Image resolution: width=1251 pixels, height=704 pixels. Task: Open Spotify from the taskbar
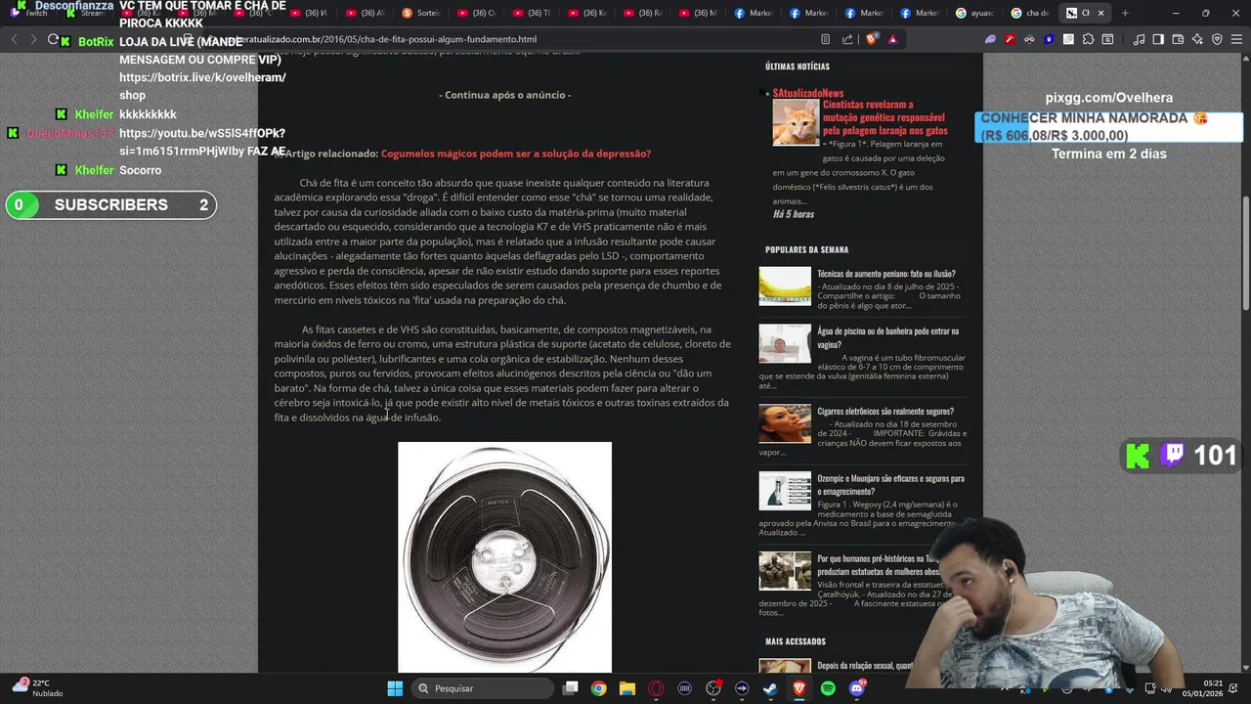pos(828,688)
